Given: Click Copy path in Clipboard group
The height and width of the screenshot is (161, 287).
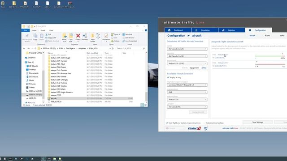Looking at the screenshot, I should pos(51,38).
